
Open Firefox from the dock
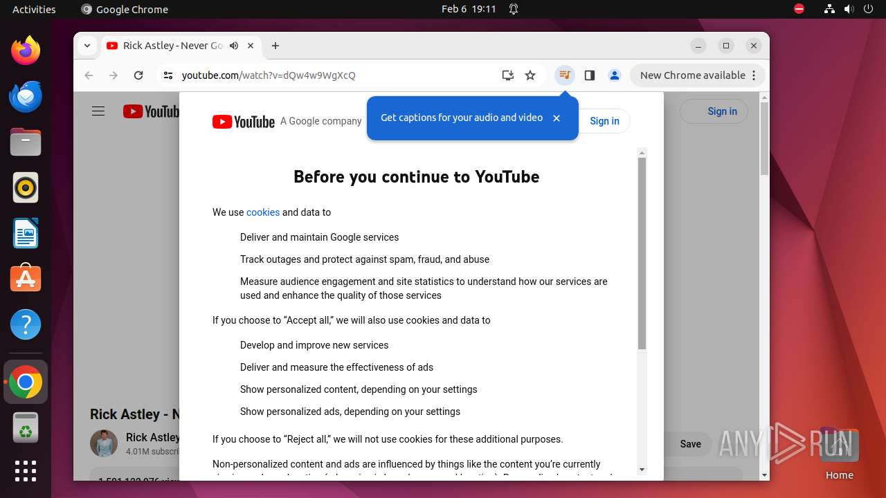26,50
